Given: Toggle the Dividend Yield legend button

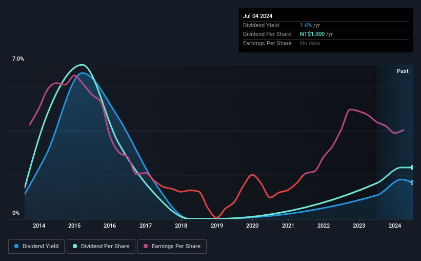Looking at the screenshot, I should (x=36, y=247).
